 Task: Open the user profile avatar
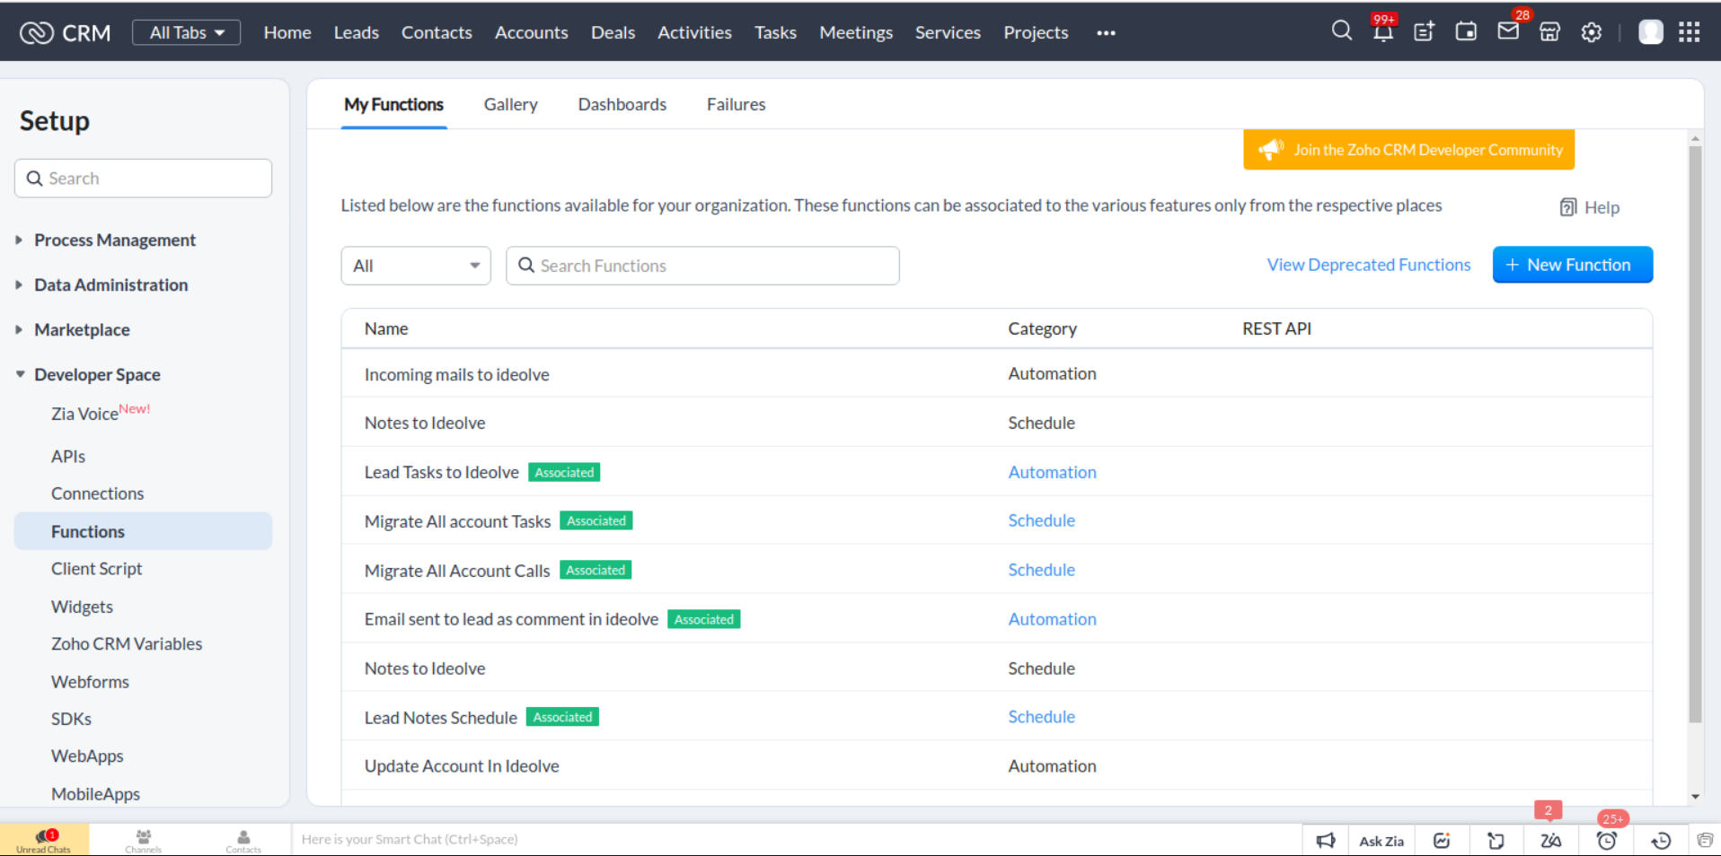(1650, 32)
